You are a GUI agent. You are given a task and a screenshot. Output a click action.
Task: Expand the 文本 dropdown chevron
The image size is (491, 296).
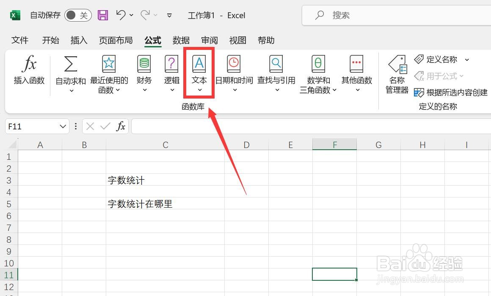point(199,90)
